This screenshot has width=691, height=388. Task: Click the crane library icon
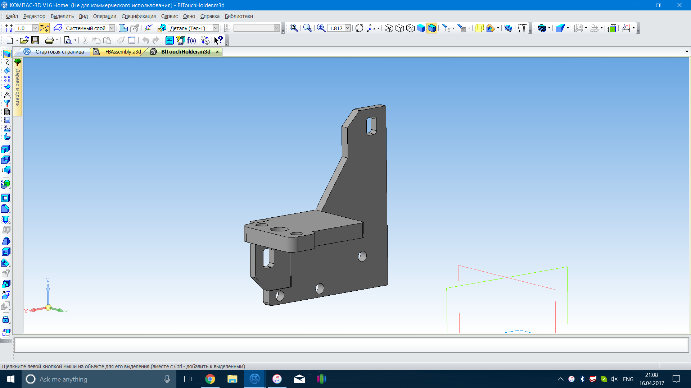[x=522, y=28]
